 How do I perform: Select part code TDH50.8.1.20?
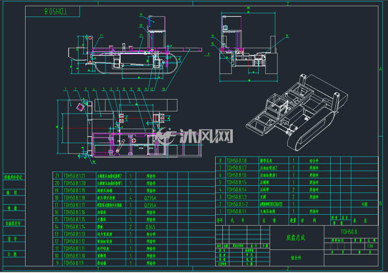tap(74, 183)
